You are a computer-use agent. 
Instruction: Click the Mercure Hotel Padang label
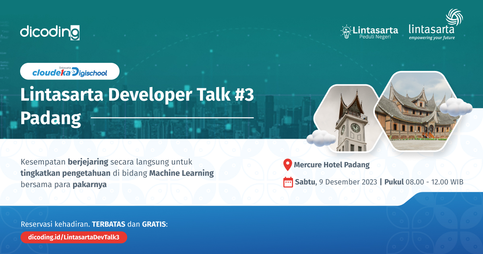(332, 164)
